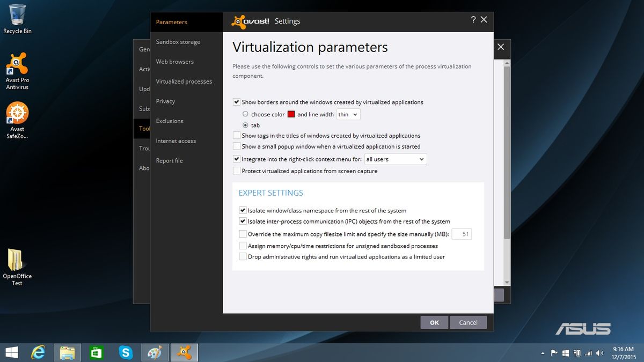This screenshot has width=644, height=362.
Task: Open the all users dropdown
Action: (396, 159)
